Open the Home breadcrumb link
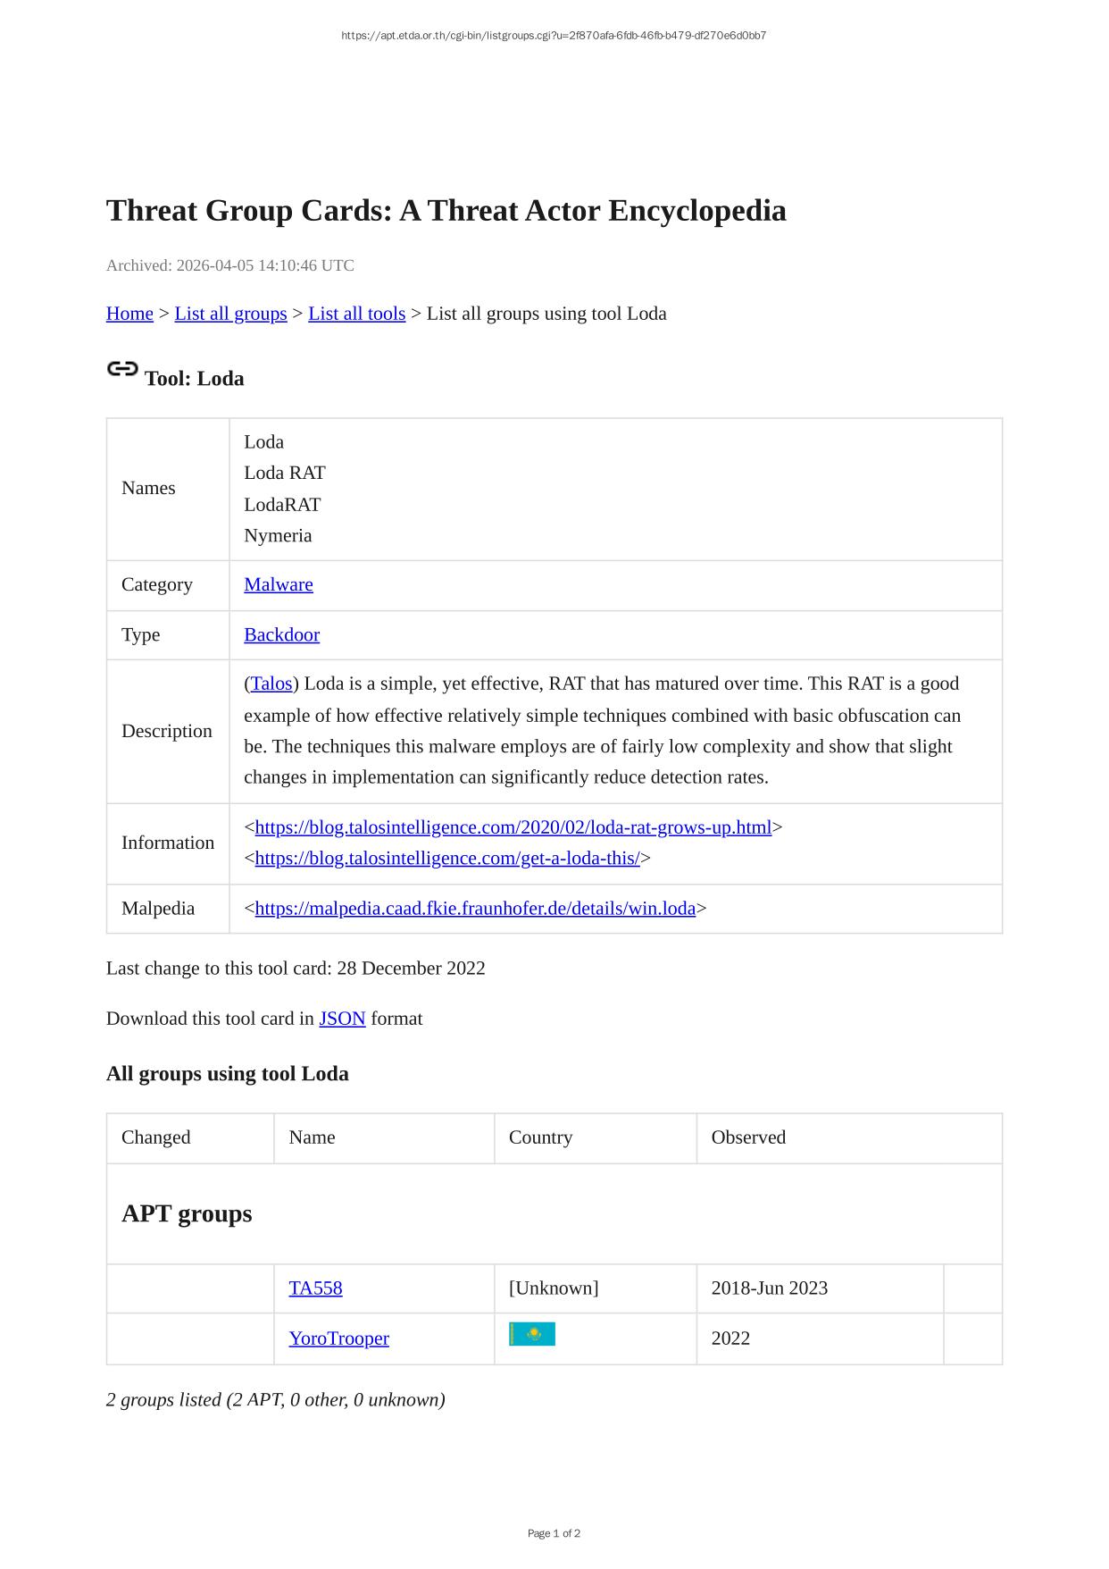The height and width of the screenshot is (1569, 1109). [129, 314]
